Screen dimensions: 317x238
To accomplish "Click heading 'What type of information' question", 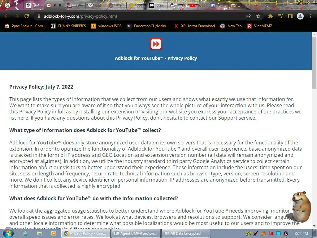I will point(85,130).
